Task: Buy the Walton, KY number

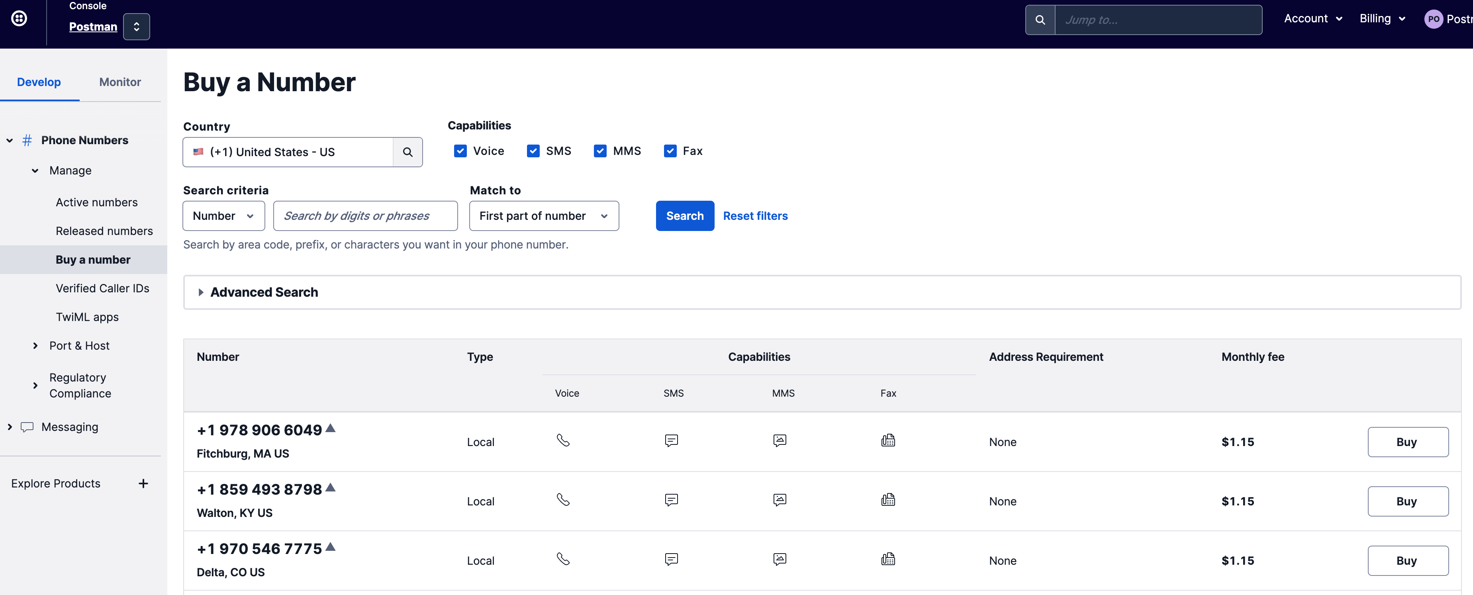Action: coord(1407,501)
